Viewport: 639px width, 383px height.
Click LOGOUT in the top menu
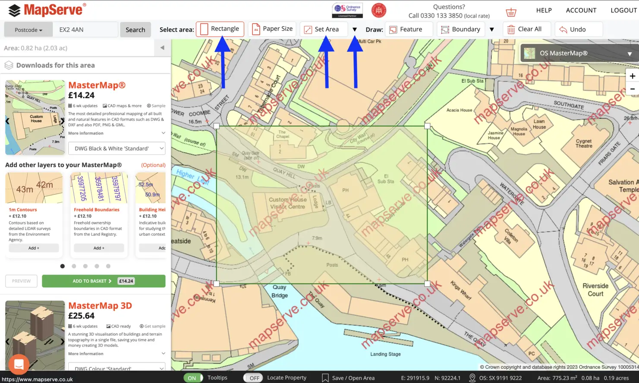[624, 10]
